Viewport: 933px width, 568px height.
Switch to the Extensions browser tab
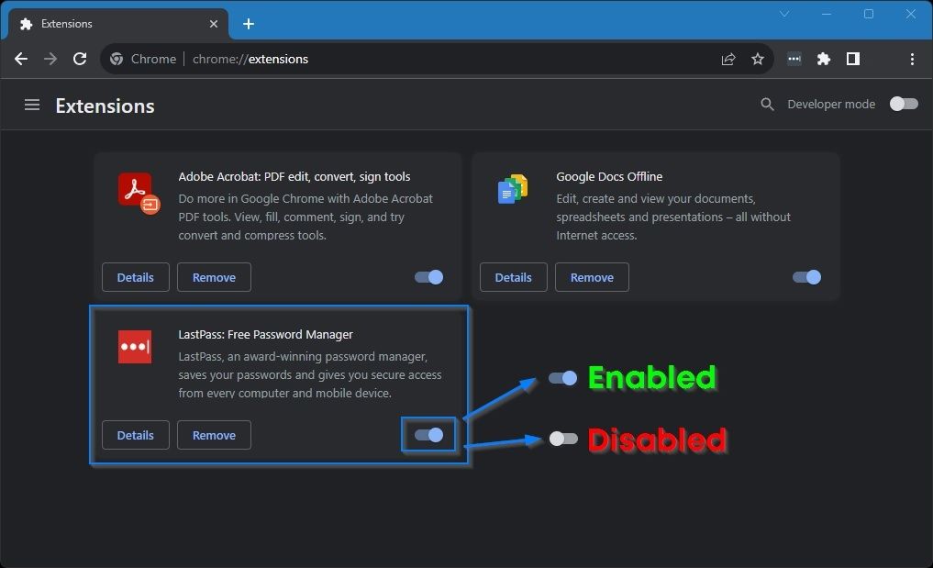pos(110,23)
